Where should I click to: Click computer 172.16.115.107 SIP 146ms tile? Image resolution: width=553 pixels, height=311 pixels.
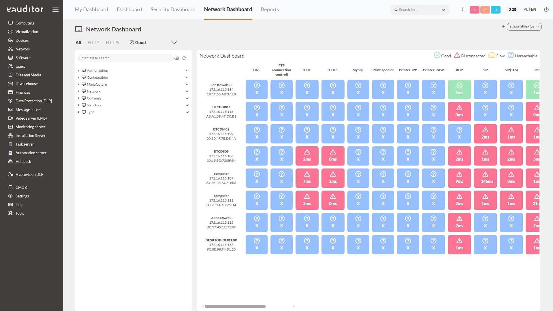point(485,178)
